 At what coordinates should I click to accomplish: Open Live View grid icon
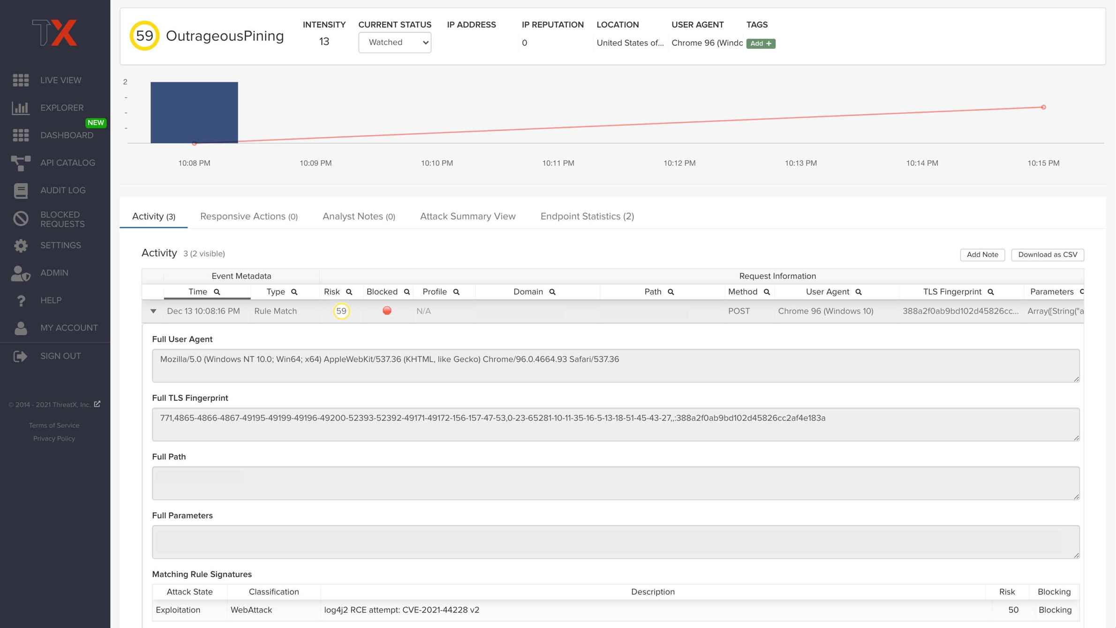click(21, 80)
